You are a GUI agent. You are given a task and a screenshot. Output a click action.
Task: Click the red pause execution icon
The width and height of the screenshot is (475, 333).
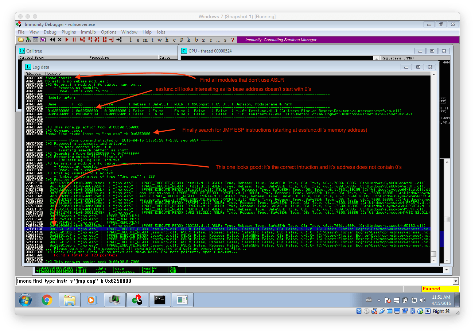tap(74, 39)
